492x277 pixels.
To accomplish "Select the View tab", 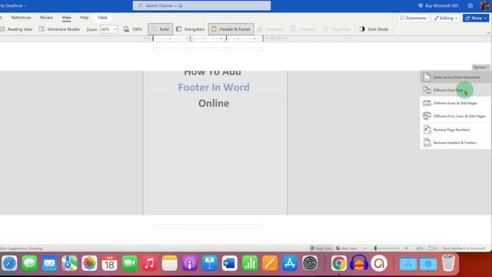I will pyautogui.click(x=66, y=18).
